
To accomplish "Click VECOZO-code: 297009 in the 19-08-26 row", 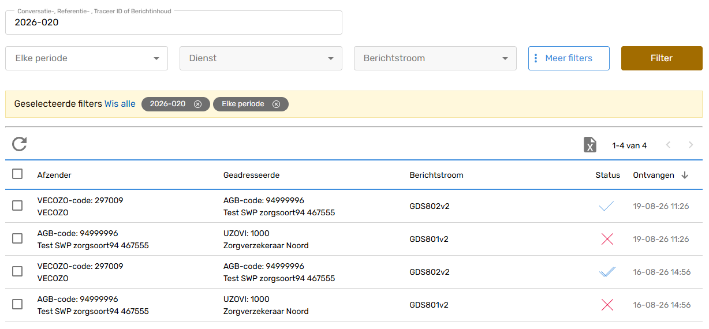I will pos(80,200).
